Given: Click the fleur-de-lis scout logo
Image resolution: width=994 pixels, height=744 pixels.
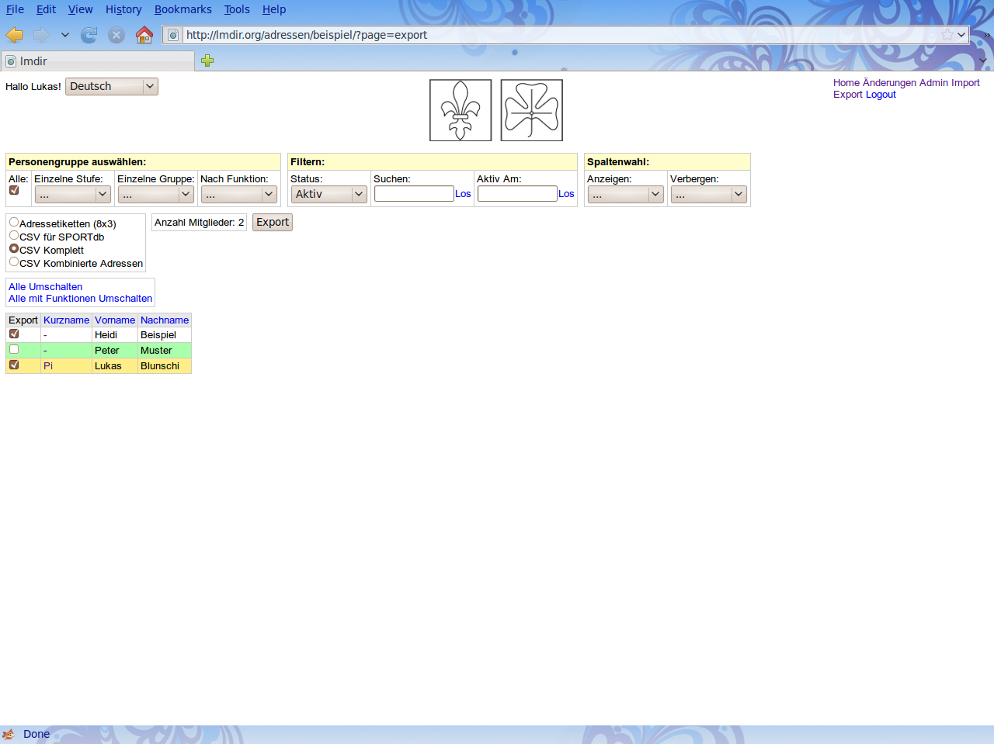Looking at the screenshot, I should click(x=461, y=110).
